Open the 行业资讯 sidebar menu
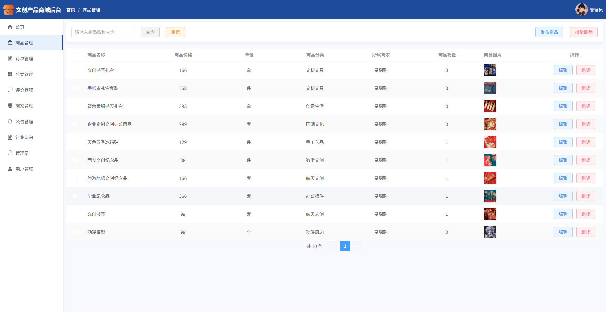This screenshot has width=606, height=312. tap(24, 138)
